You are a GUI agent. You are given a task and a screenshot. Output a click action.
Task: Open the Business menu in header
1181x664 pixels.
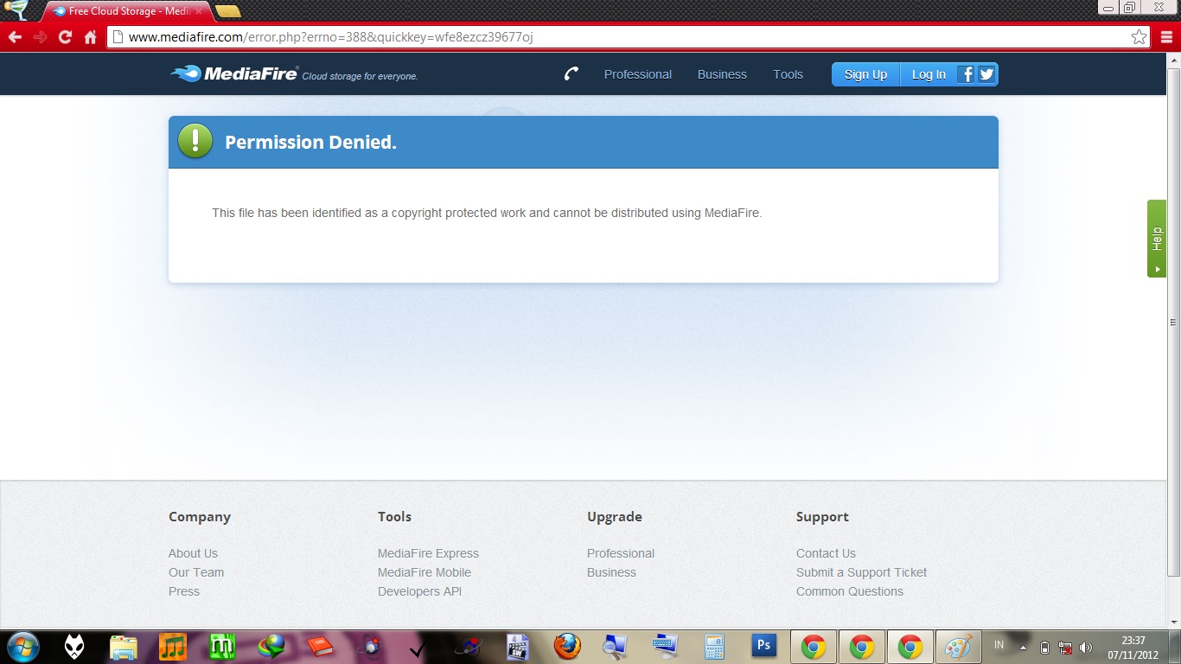click(x=722, y=74)
